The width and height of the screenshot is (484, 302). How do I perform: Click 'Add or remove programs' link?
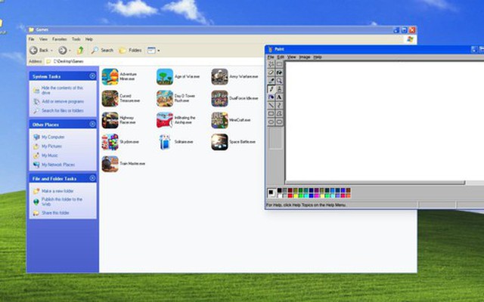(x=63, y=101)
